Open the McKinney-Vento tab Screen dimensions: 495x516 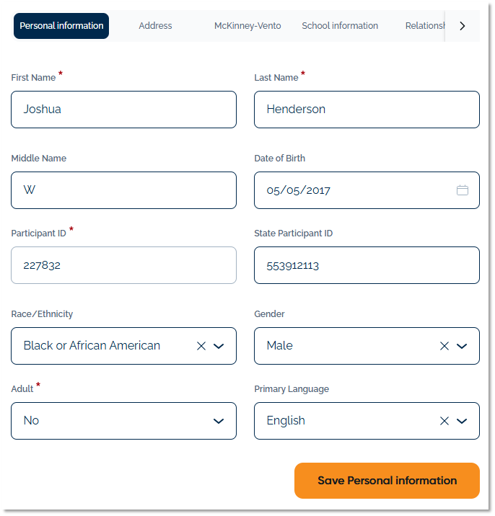click(x=247, y=26)
